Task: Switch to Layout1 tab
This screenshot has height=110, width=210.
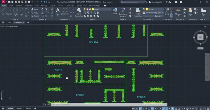Action: [x=19, y=109]
